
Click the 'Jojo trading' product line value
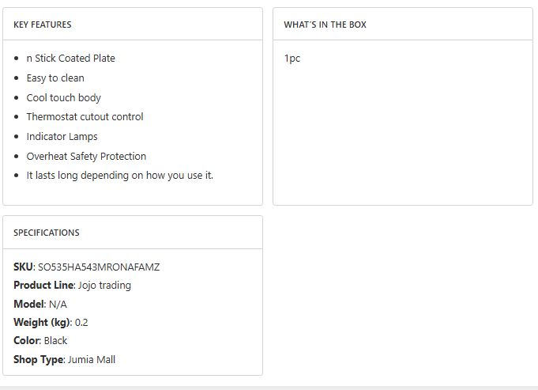tap(104, 286)
